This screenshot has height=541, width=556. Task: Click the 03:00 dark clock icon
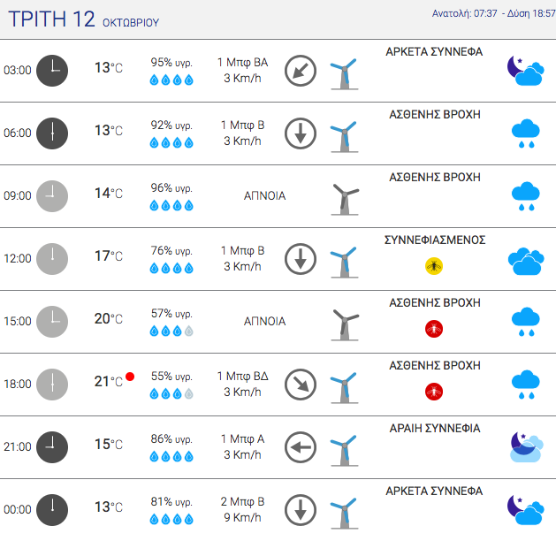pyautogui.click(x=52, y=71)
